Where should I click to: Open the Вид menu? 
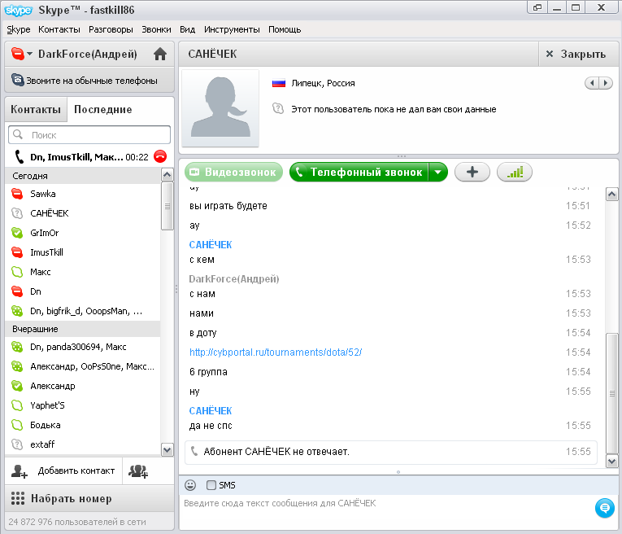click(x=187, y=29)
